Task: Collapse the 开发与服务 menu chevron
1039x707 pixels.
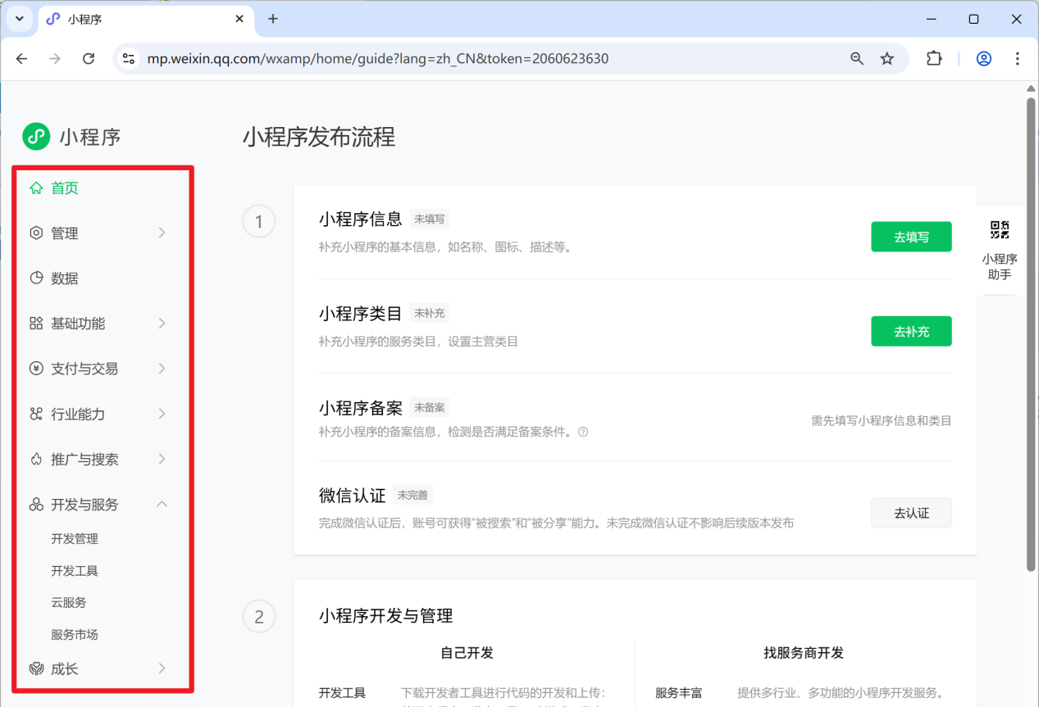Action: [162, 505]
